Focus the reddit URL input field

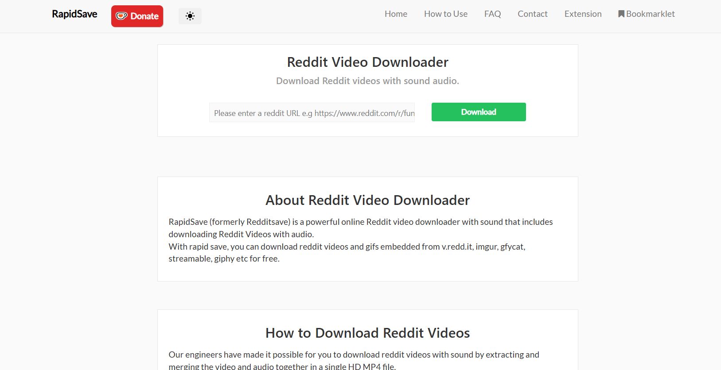[312, 113]
